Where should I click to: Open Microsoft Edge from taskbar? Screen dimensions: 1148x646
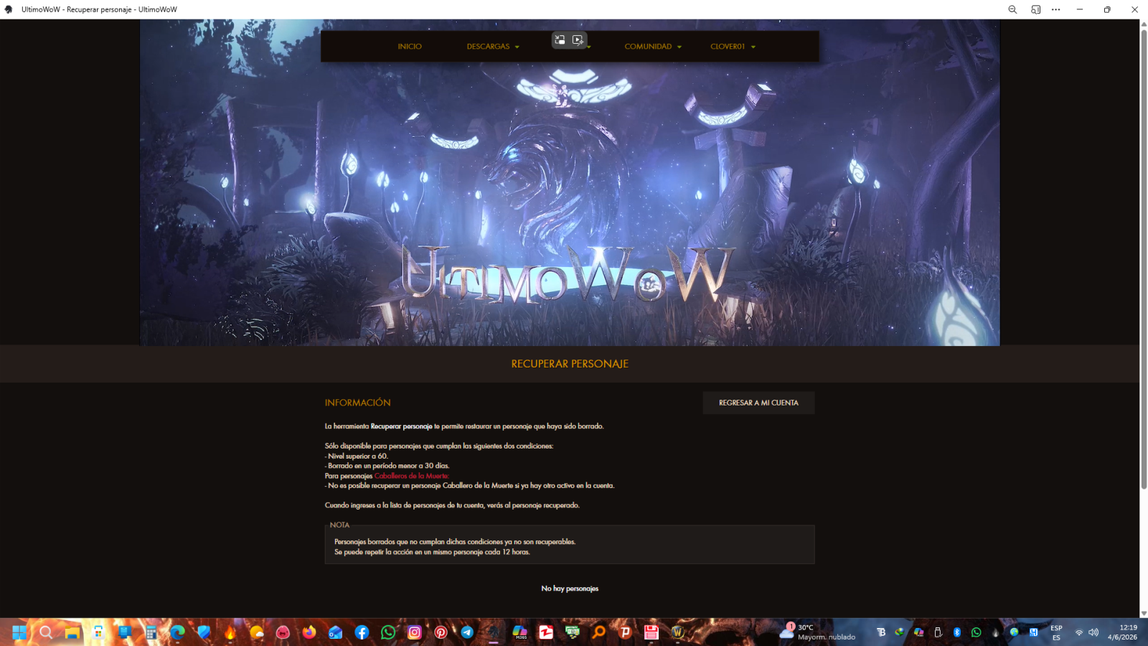177,632
